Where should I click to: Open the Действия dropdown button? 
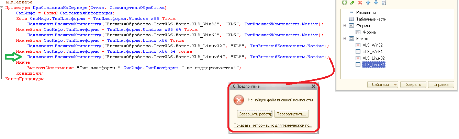pyautogui.click(x=382, y=85)
